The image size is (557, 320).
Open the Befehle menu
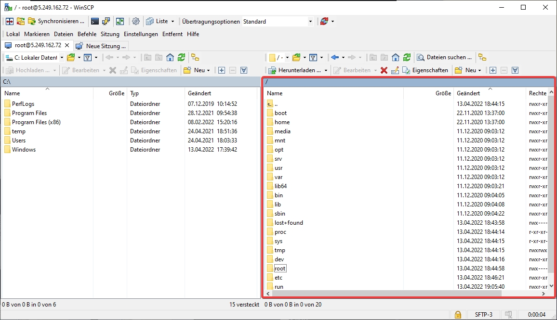[x=87, y=34]
